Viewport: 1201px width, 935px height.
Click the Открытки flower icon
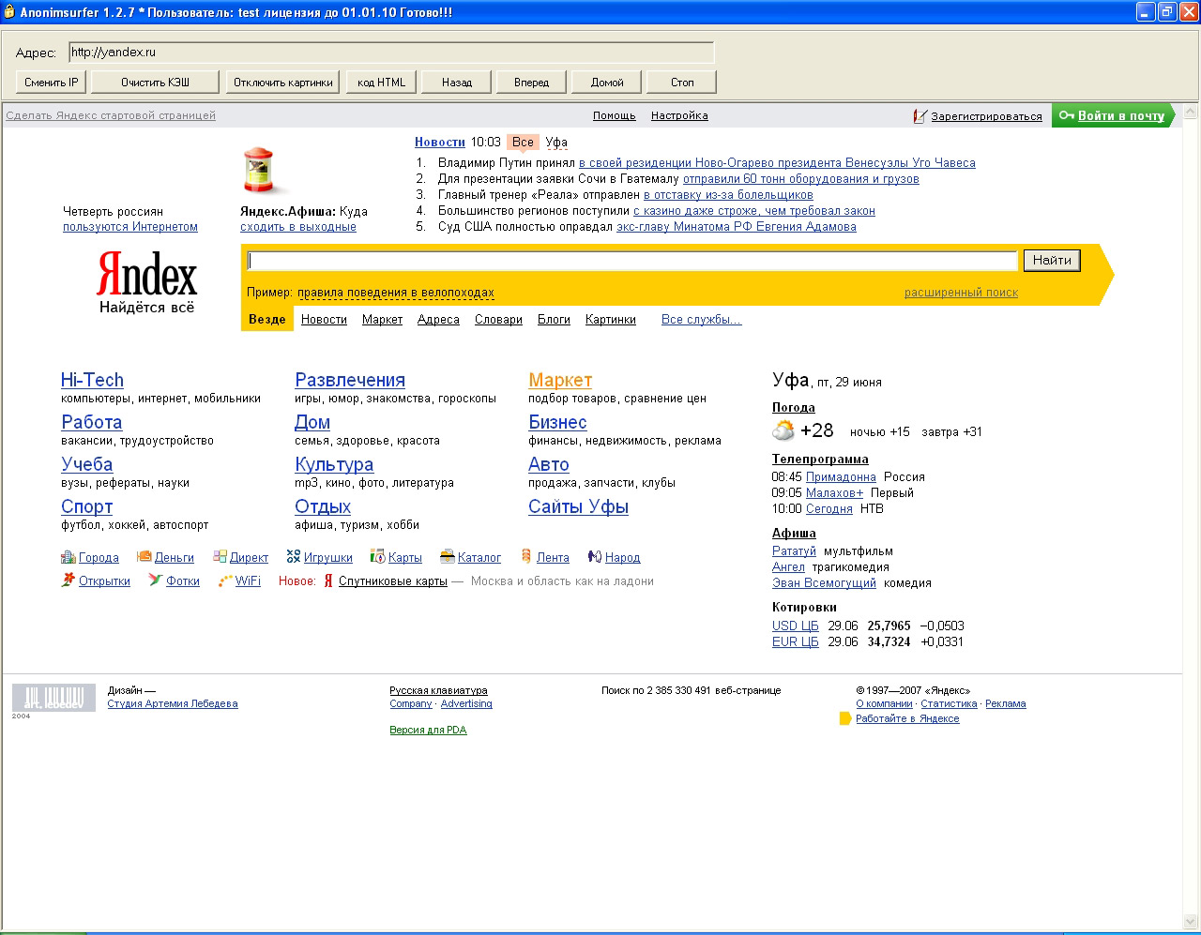68,581
